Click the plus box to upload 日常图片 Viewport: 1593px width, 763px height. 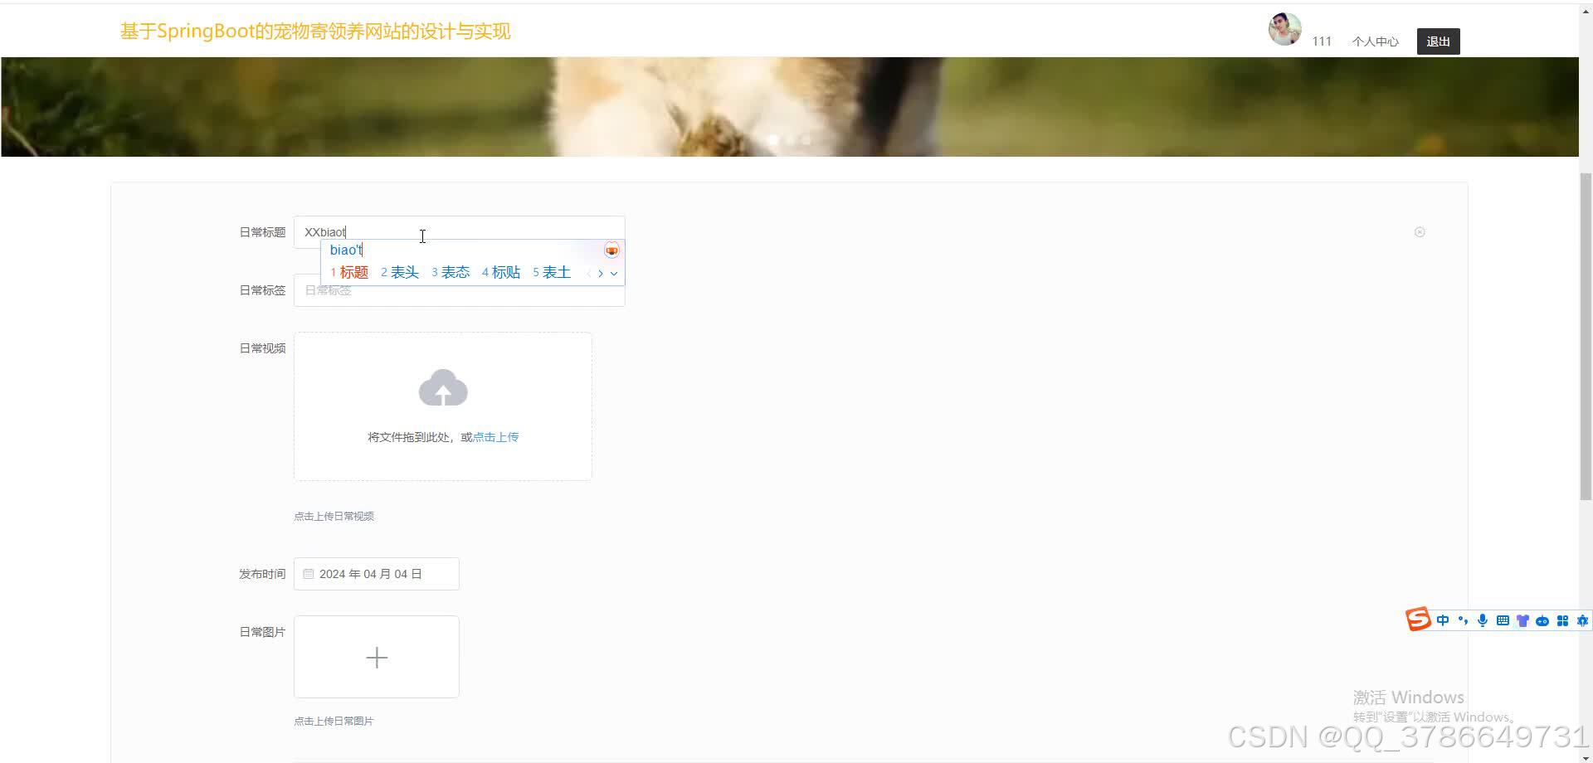tap(376, 657)
